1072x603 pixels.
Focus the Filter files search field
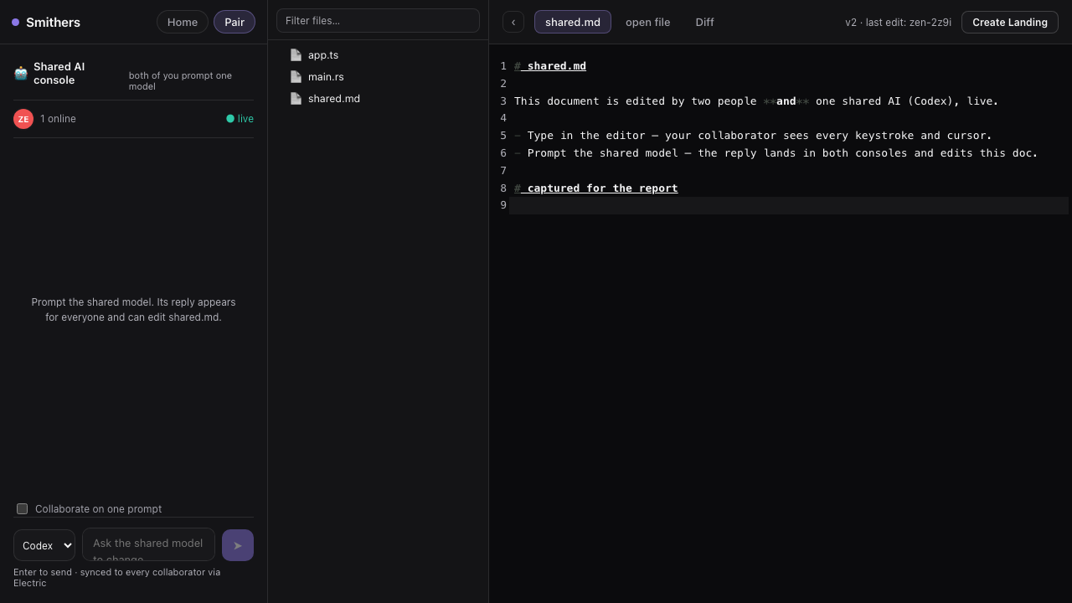point(378,20)
